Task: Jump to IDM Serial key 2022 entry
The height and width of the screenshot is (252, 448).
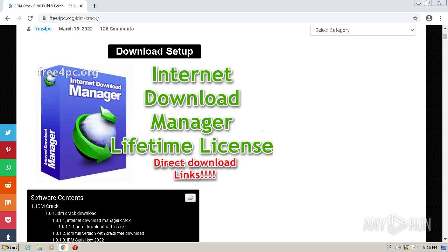Action: [78, 240]
